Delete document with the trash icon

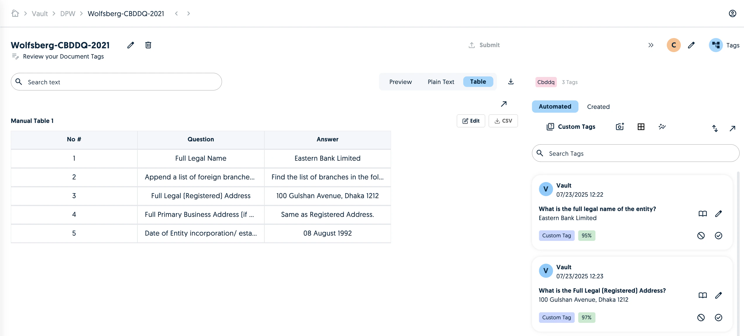pyautogui.click(x=148, y=45)
